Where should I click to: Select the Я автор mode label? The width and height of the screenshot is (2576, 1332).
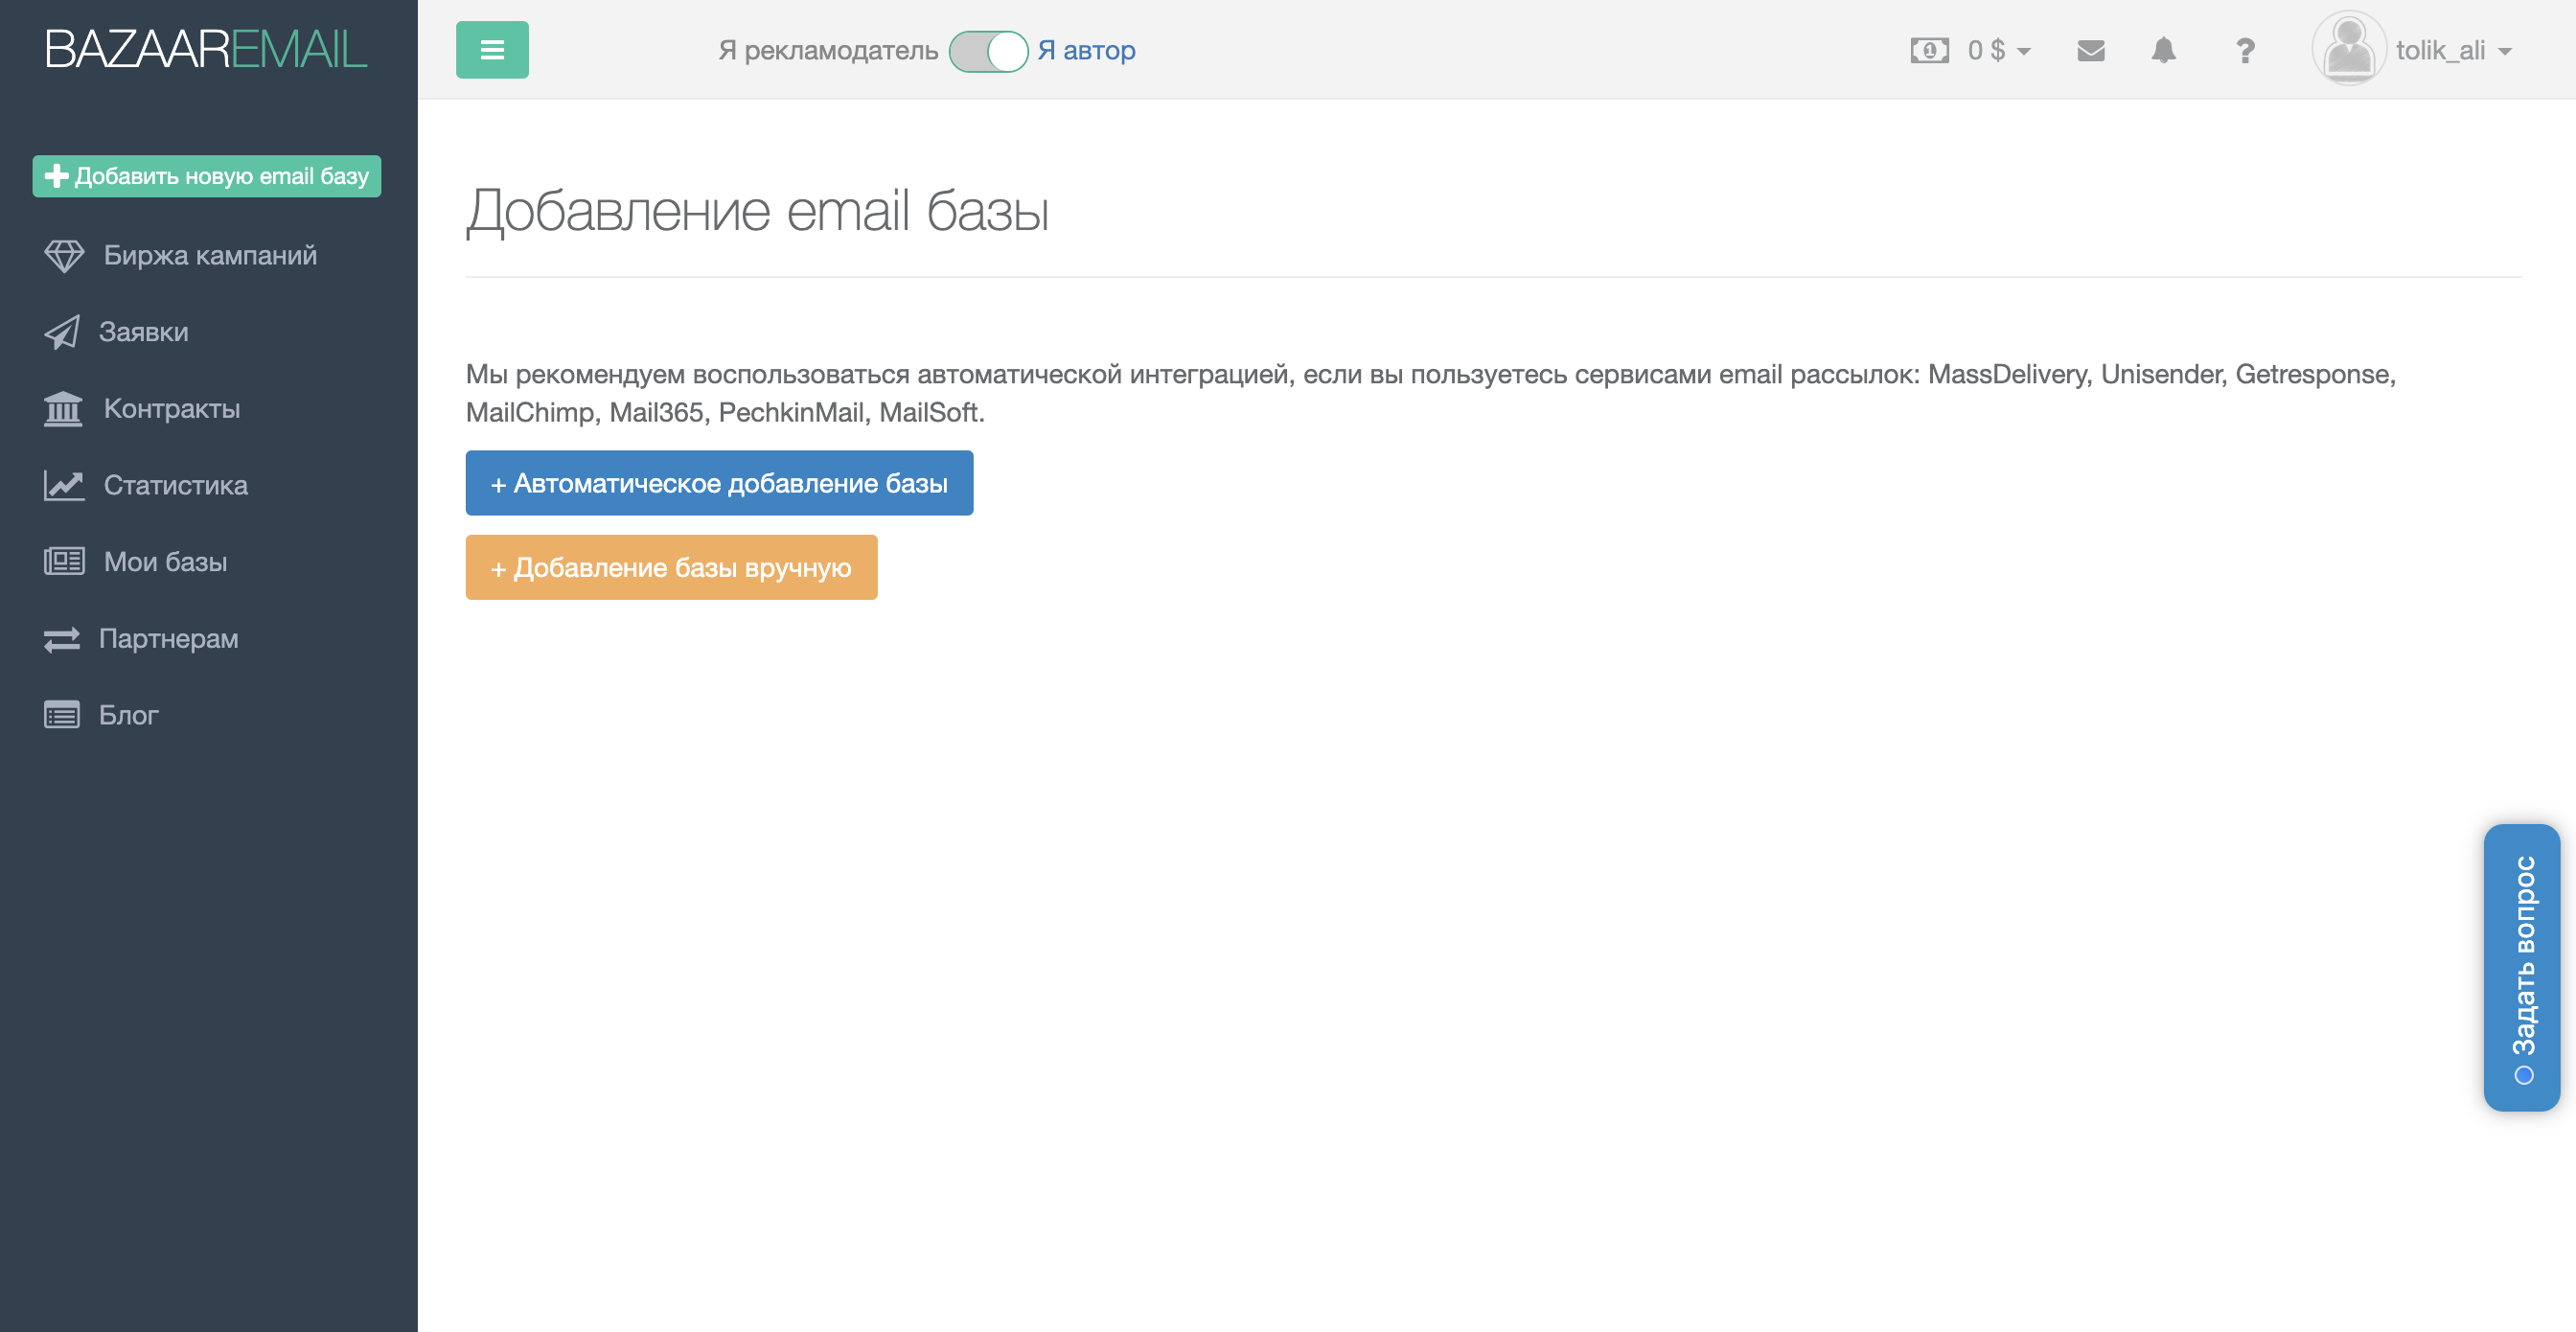pos(1086,51)
